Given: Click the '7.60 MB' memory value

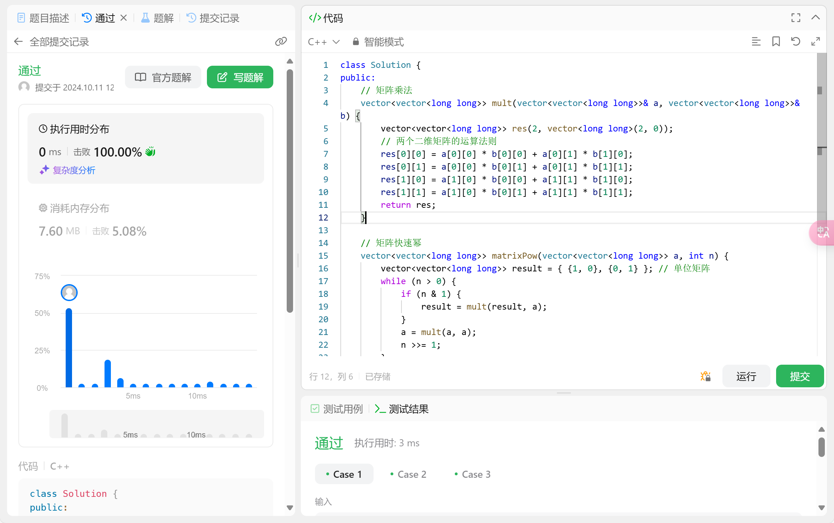Looking at the screenshot, I should (x=59, y=231).
